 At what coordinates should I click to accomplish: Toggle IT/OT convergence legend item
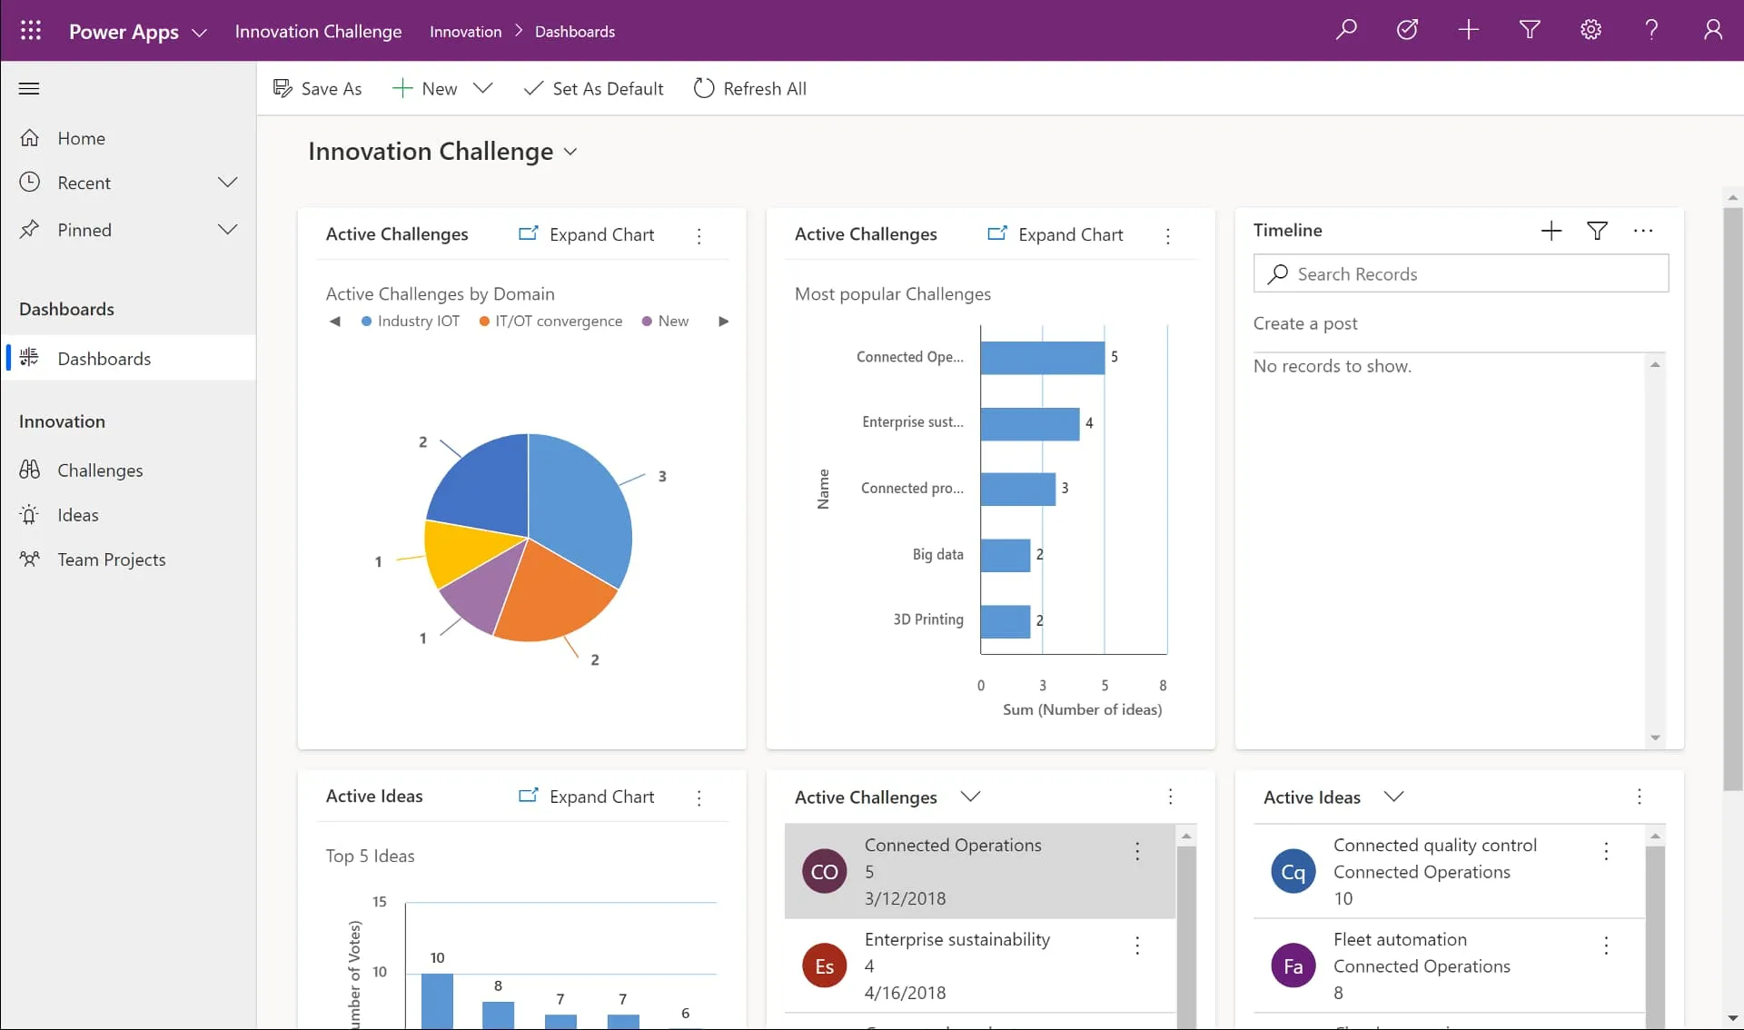[550, 322]
